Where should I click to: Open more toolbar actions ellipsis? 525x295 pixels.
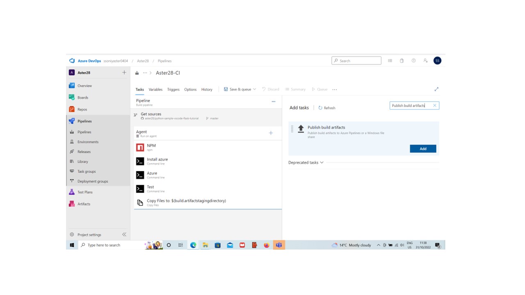335,89
